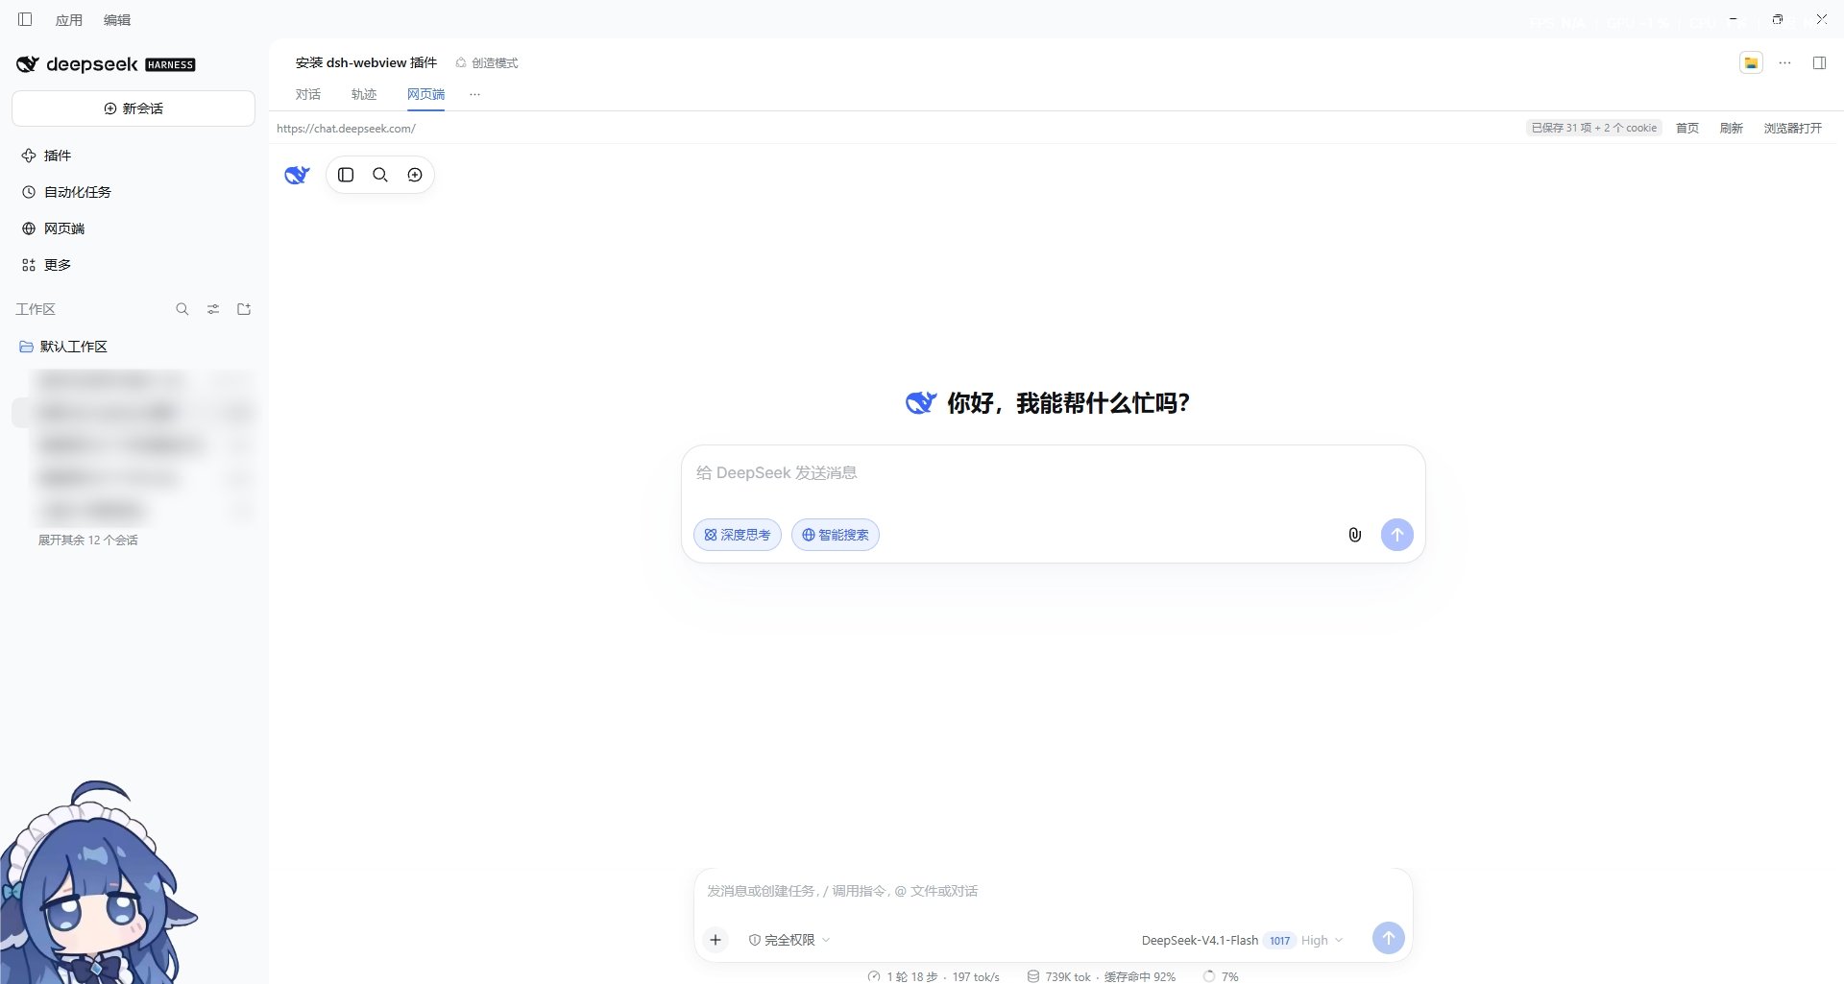Click the 1 轮 18 步 status
Screen dimensions: 1844x984
934,976
